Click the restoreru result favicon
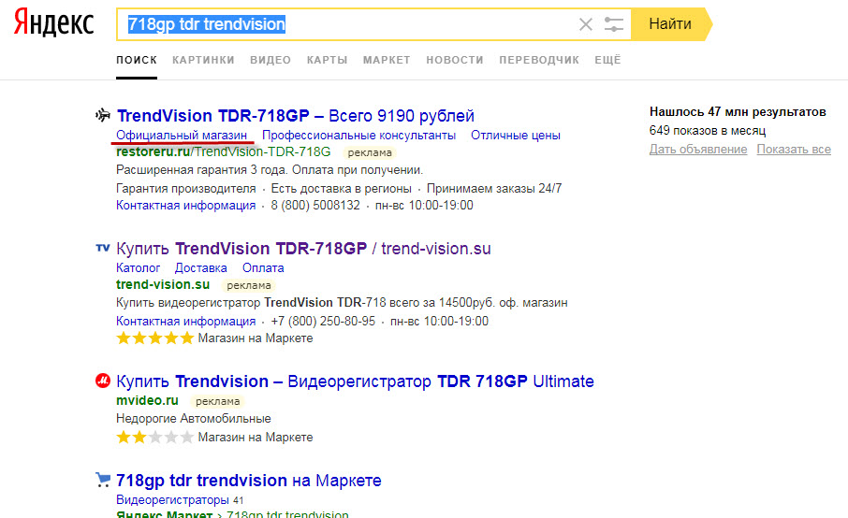Viewport: 848px width, 518px height. pos(103,116)
